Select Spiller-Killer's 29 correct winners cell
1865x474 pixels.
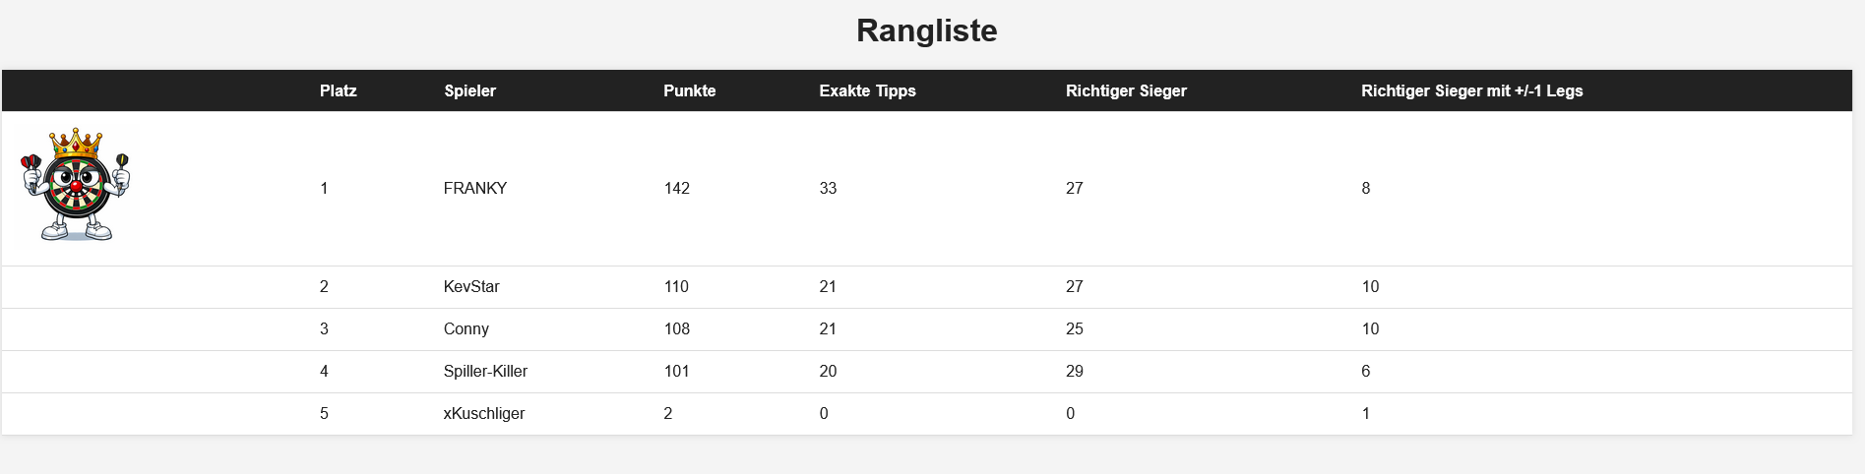(x=1074, y=371)
